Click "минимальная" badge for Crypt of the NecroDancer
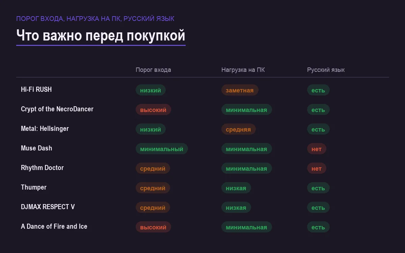This screenshot has height=253, width=405. click(x=246, y=110)
